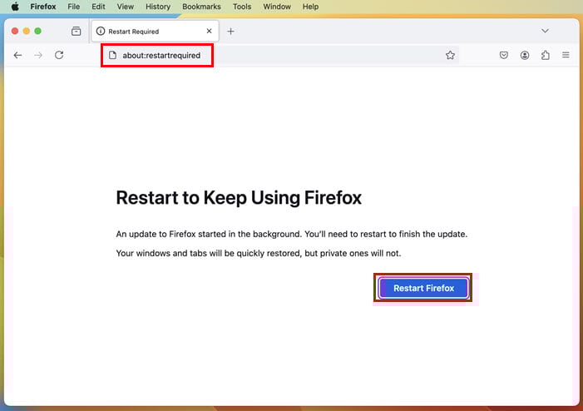The height and width of the screenshot is (411, 583).
Task: Expand the list all tabs chevron
Action: (x=545, y=31)
